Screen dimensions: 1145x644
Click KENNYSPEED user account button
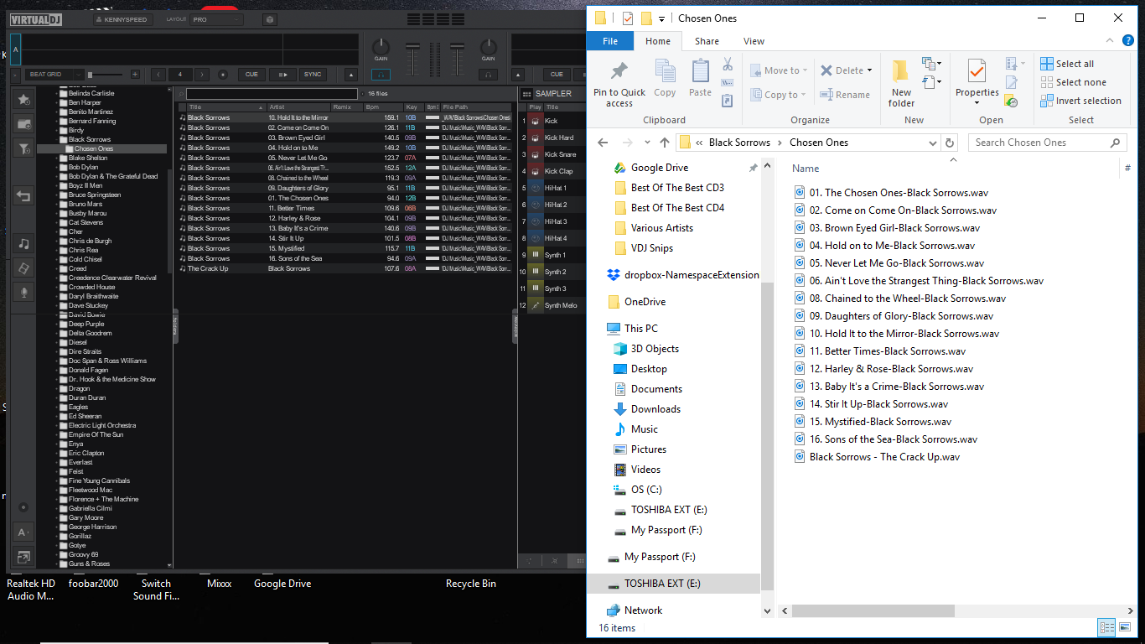122,19
